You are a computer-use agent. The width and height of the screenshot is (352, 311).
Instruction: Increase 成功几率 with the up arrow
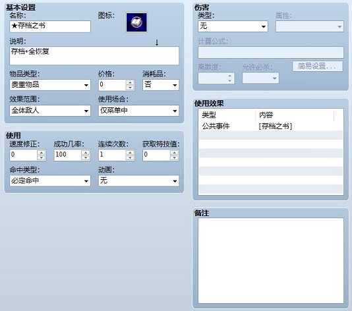[x=86, y=153]
